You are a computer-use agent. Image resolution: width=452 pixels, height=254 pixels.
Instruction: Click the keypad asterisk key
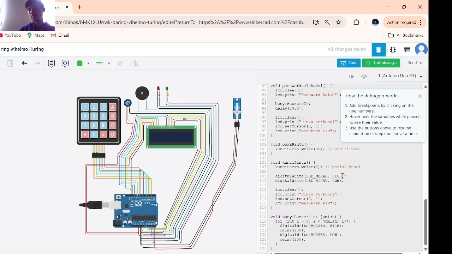85,134
